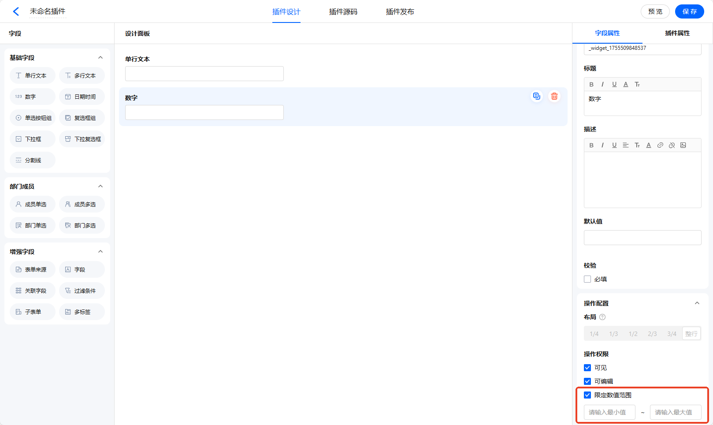This screenshot has height=425, width=713.
Task: Click the image insert icon in 描述 toolbar
Action: coord(683,145)
